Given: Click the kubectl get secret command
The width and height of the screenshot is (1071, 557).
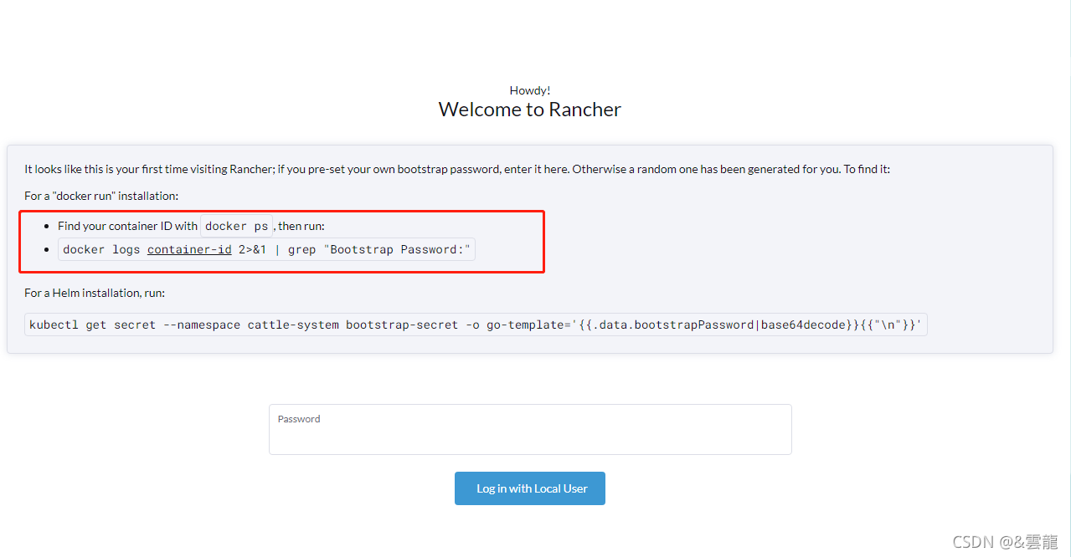Looking at the screenshot, I should [476, 324].
